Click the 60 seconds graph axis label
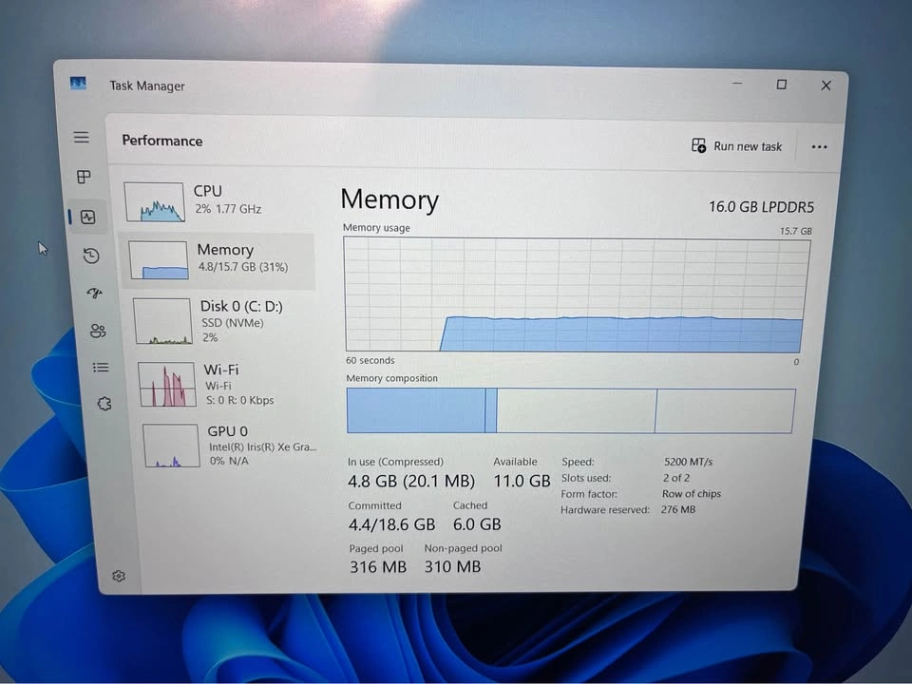Viewport: 912px width, 684px height. 370,361
